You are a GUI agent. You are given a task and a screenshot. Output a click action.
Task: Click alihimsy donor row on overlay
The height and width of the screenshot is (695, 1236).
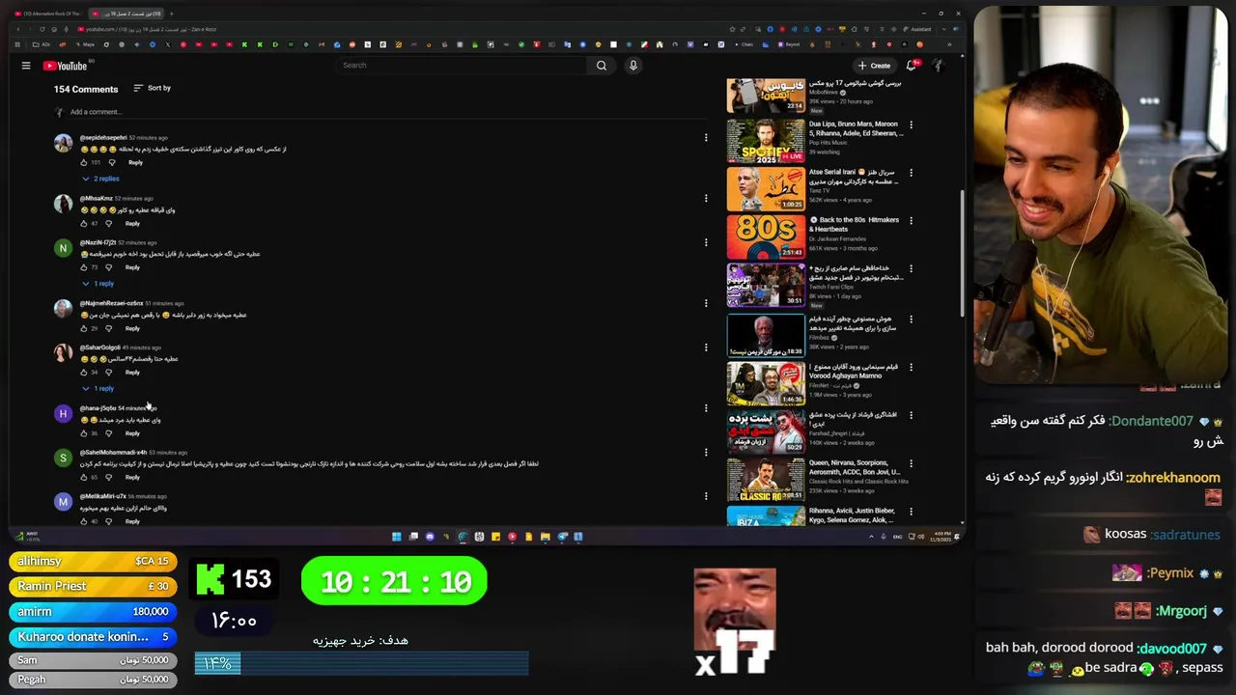click(94, 561)
